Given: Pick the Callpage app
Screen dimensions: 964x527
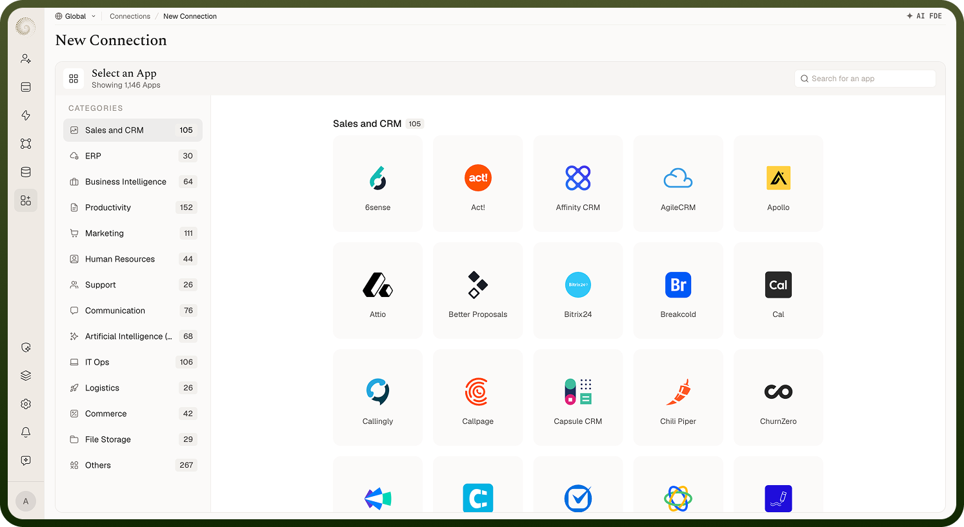Looking at the screenshot, I should [478, 398].
